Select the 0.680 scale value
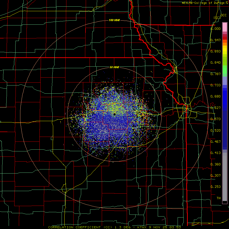229x229 pixels. pyautogui.click(x=216, y=96)
